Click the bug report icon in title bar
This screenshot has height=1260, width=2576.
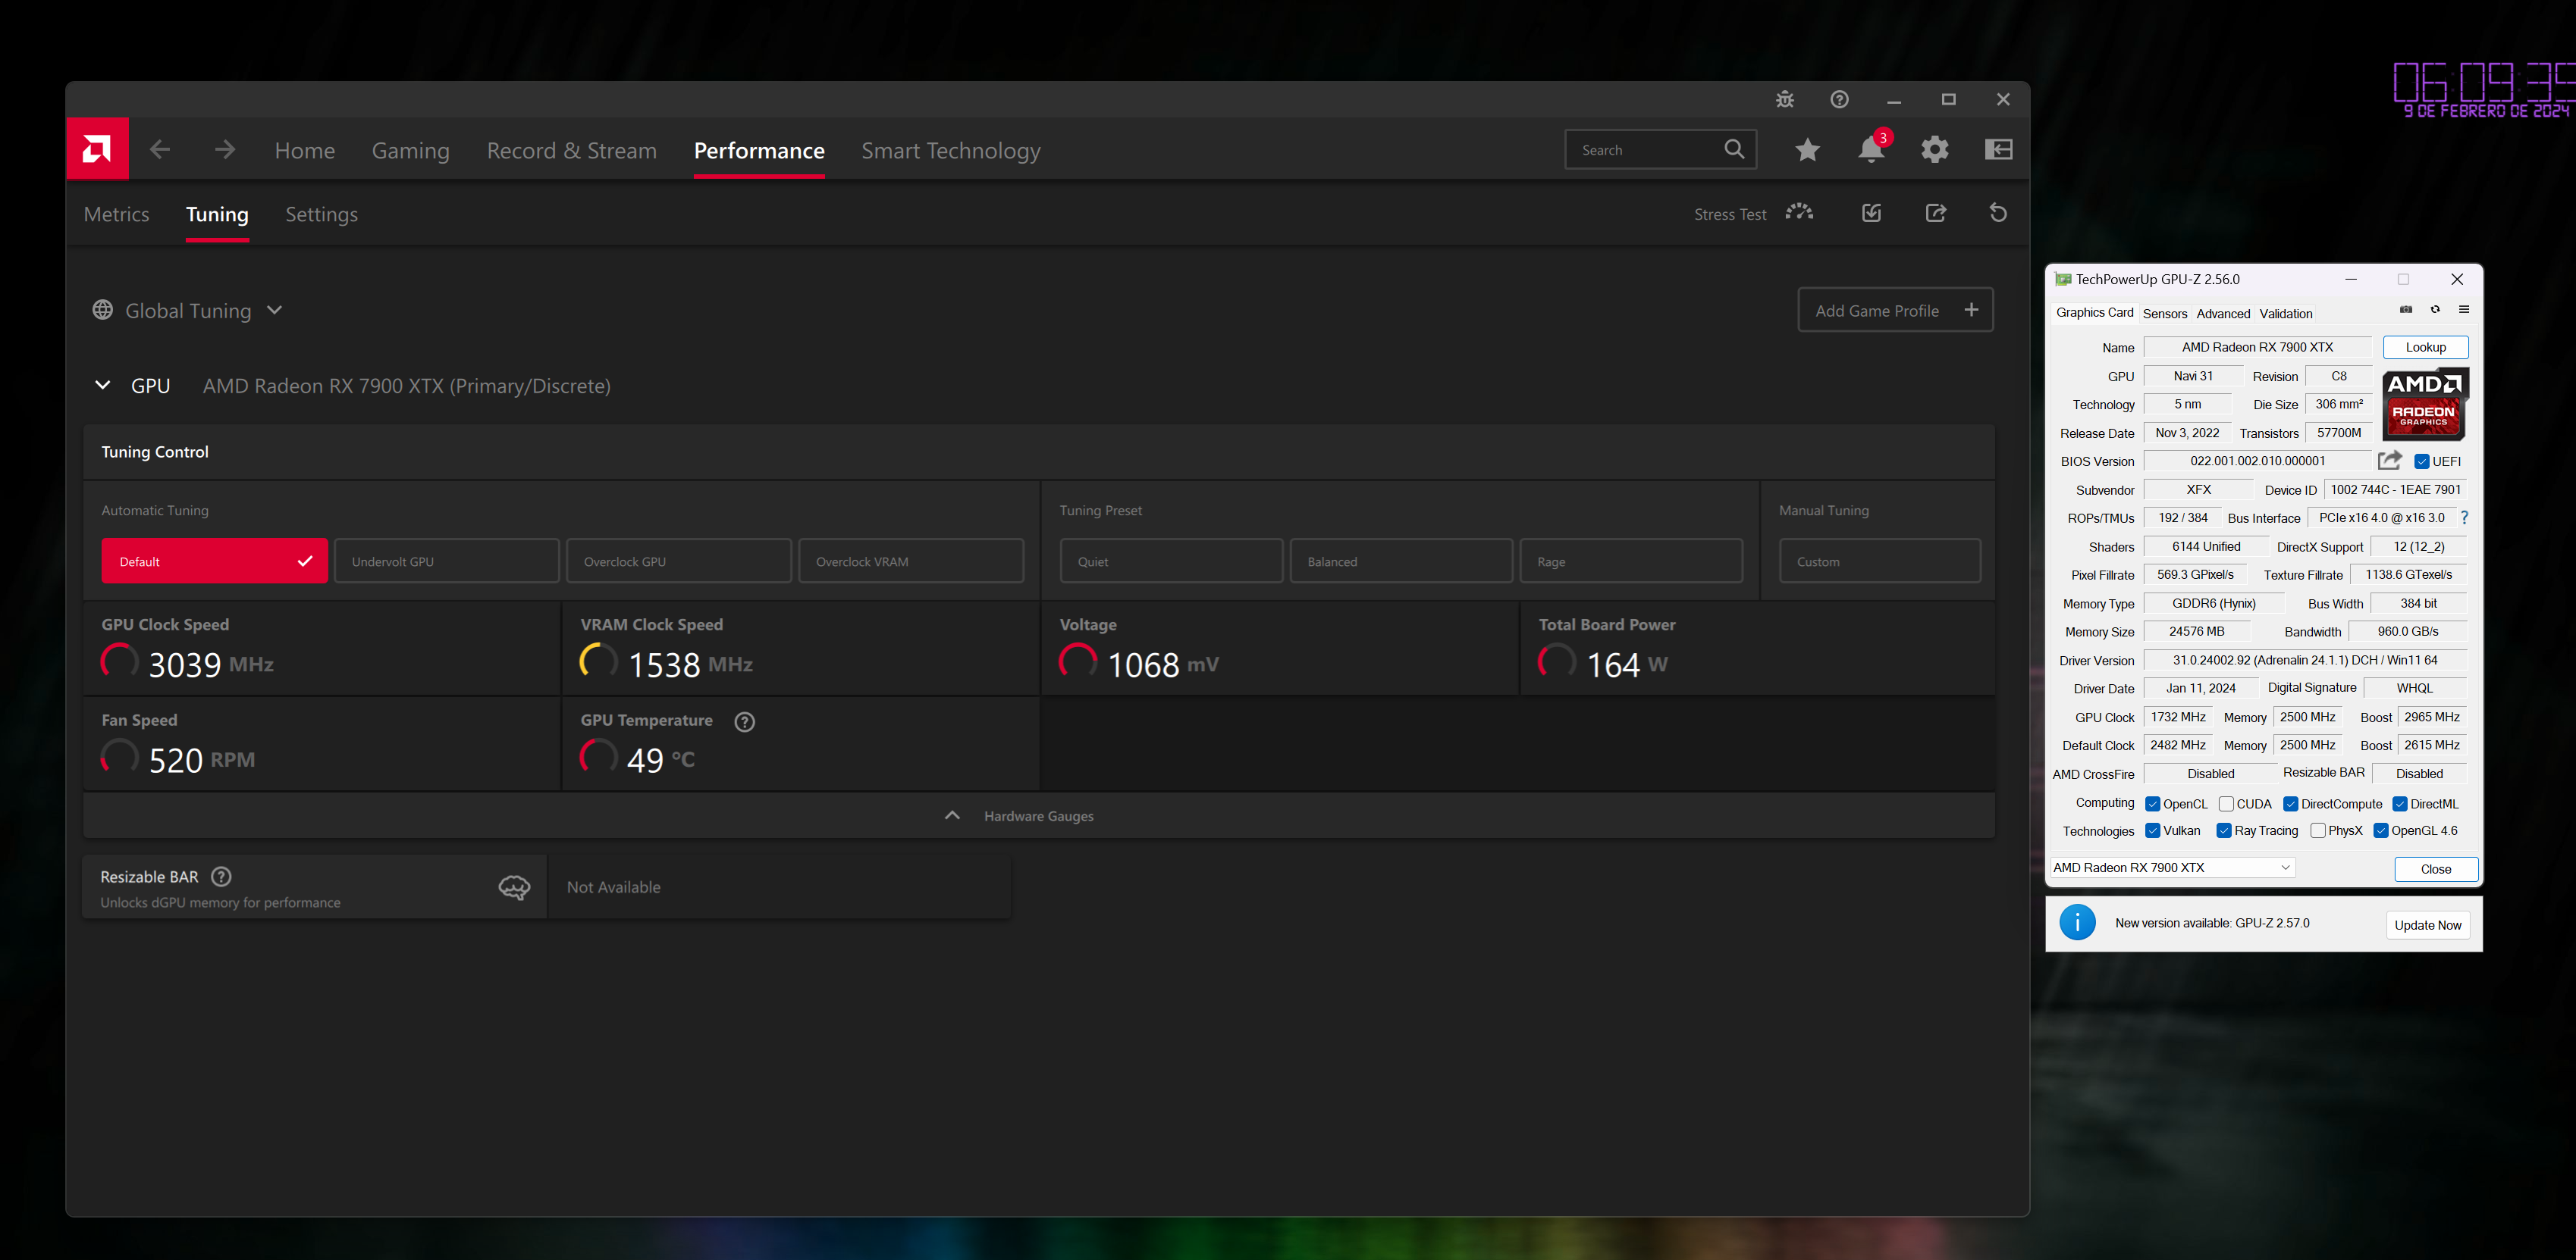click(1785, 100)
